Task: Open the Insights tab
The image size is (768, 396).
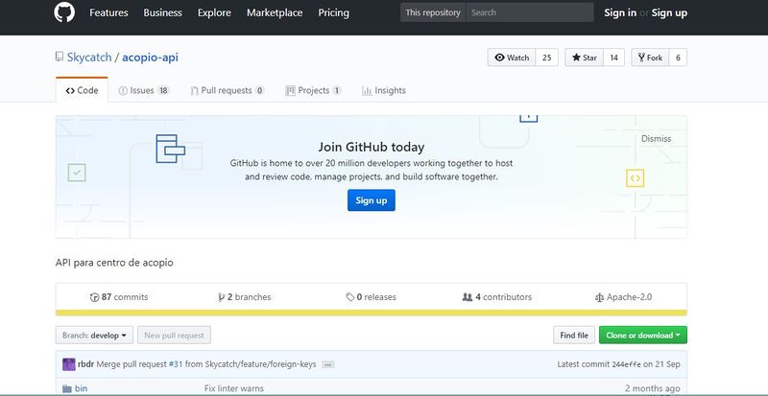Action: 384,90
